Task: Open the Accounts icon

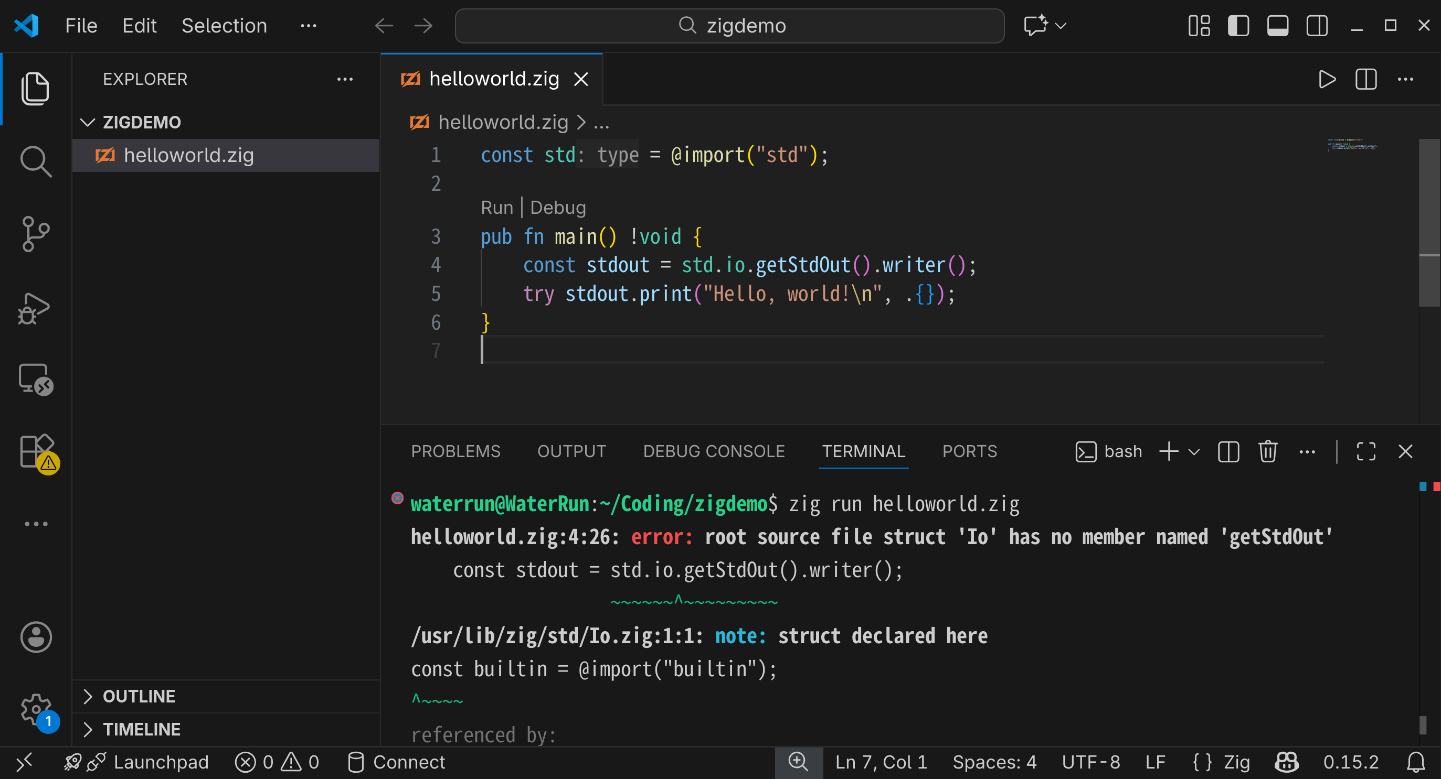Action: tap(36, 637)
